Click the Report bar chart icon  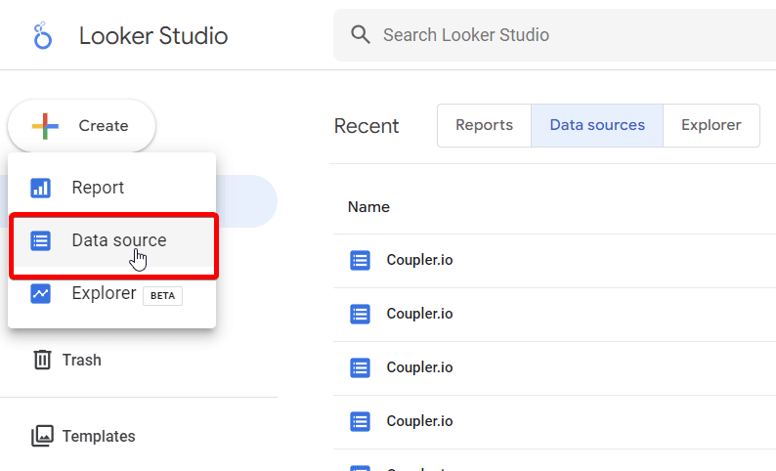[41, 188]
